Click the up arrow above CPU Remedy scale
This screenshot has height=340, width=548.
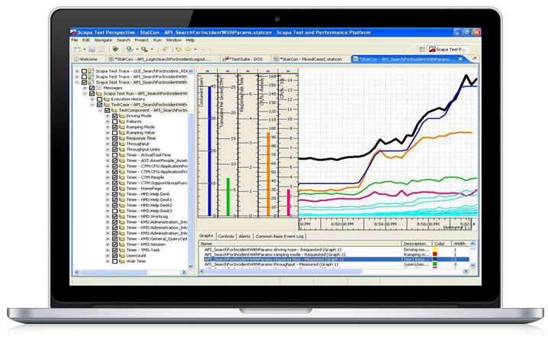pos(268,71)
